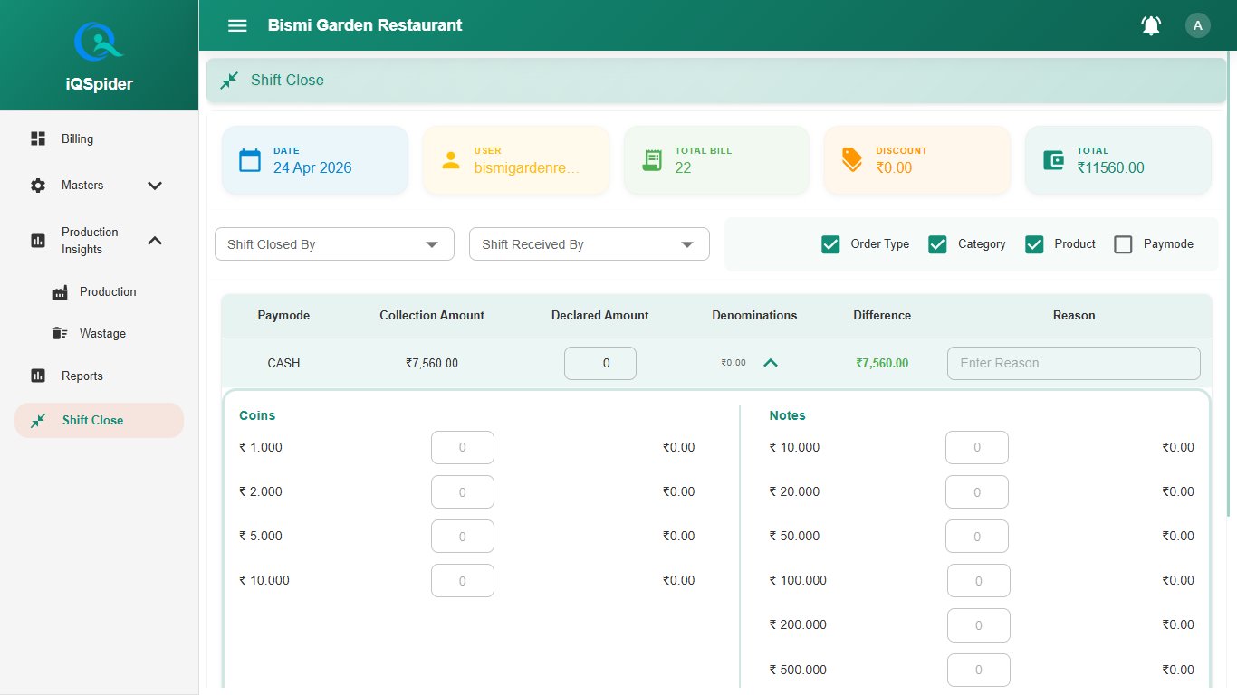
Task: Select the Production submenu item
Action: tap(107, 292)
